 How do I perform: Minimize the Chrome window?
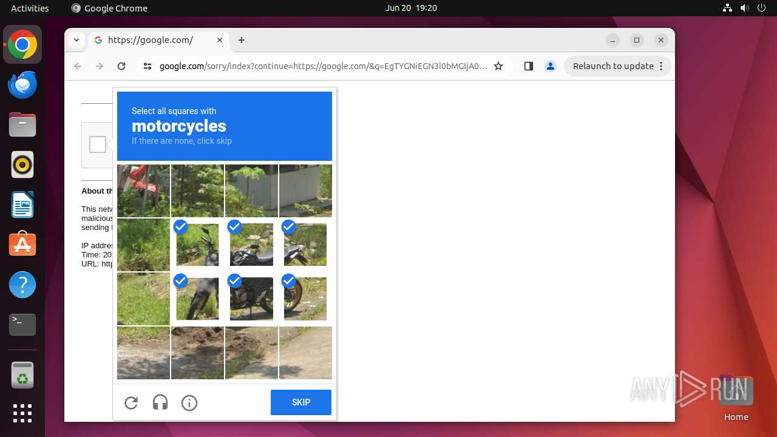coord(612,40)
